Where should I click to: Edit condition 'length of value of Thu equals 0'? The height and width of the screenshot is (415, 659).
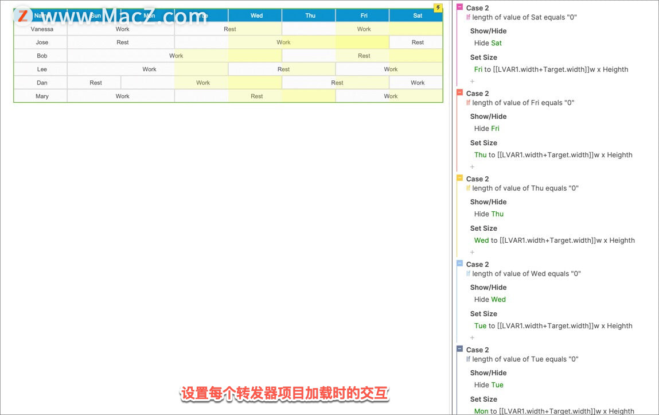click(x=525, y=188)
